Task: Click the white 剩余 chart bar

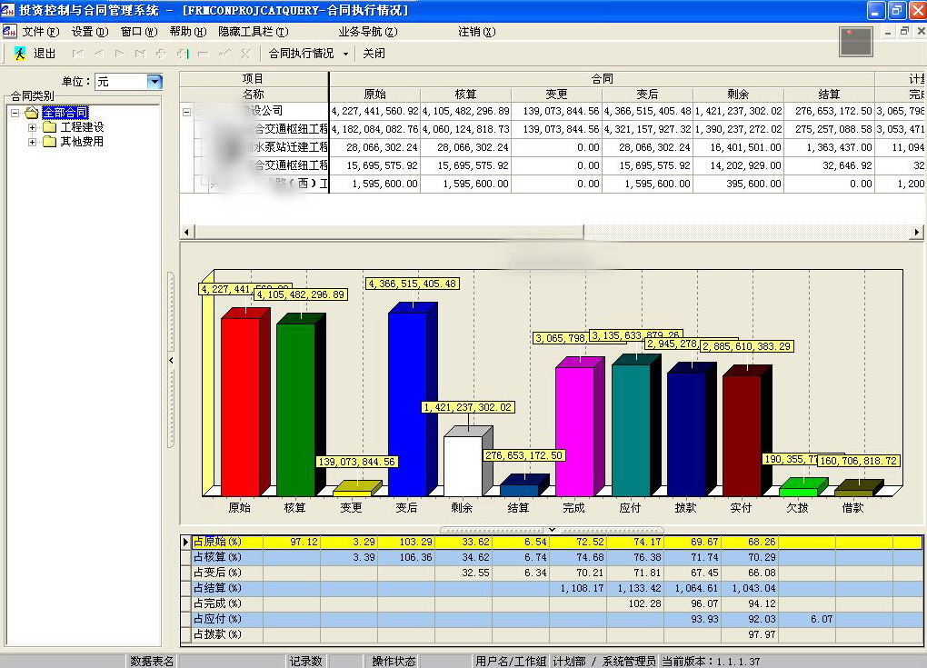Action: (463, 466)
